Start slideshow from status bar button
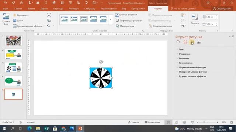The height and width of the screenshot is (132, 236). 192,122
